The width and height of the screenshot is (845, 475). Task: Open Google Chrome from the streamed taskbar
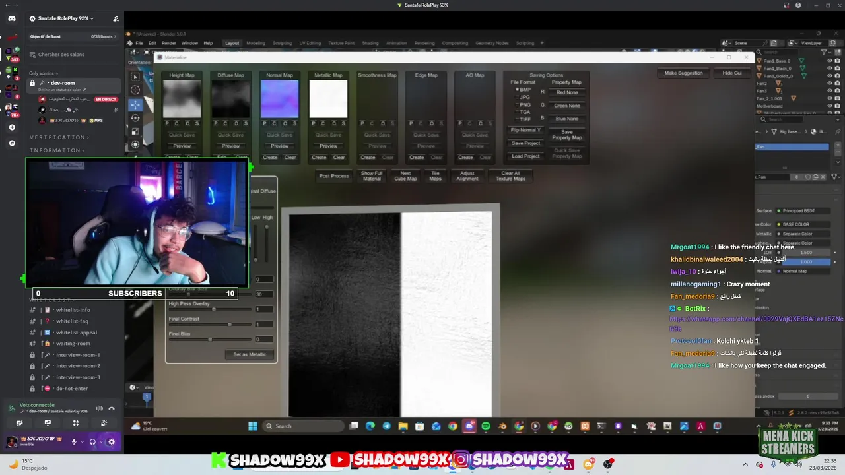tap(453, 426)
